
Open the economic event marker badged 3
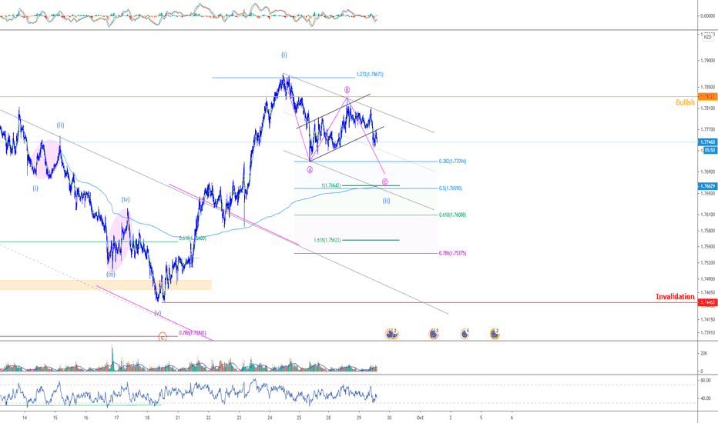pos(433,335)
